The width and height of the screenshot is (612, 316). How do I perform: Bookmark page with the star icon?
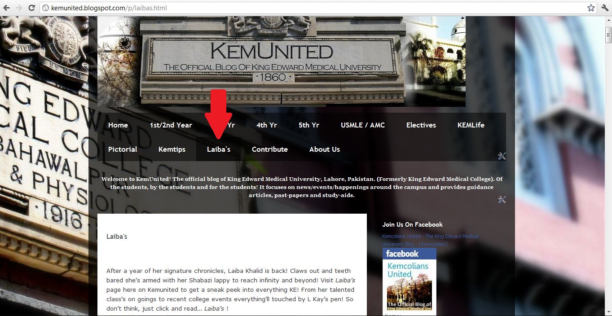(591, 8)
